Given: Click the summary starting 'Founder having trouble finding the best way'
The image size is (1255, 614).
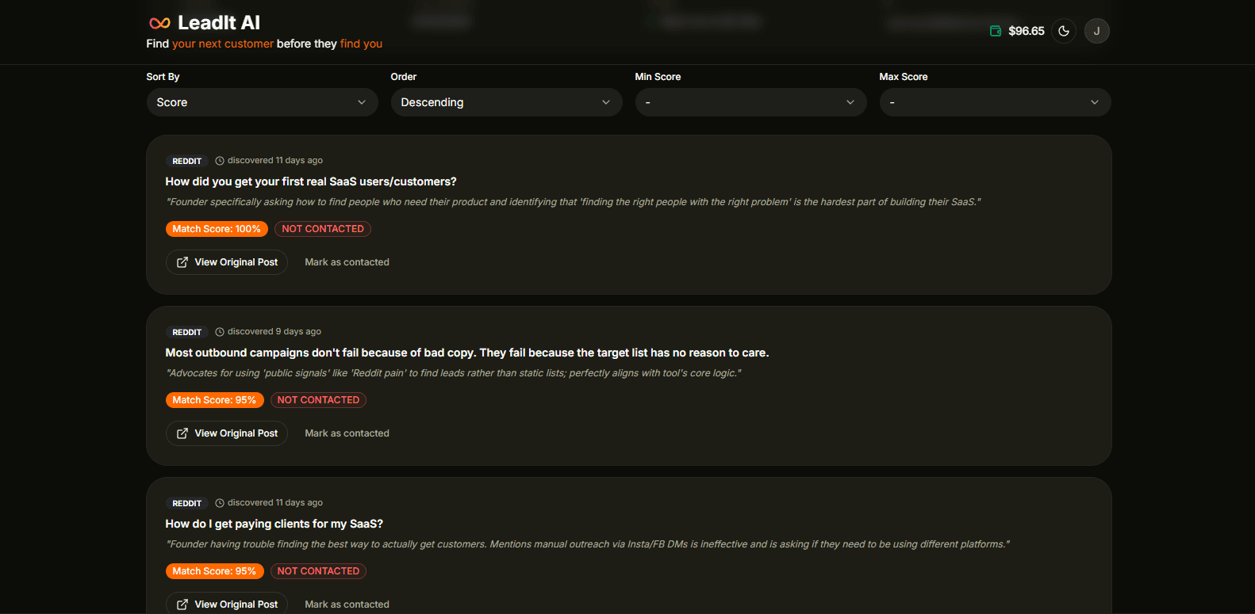Looking at the screenshot, I should 588,544.
